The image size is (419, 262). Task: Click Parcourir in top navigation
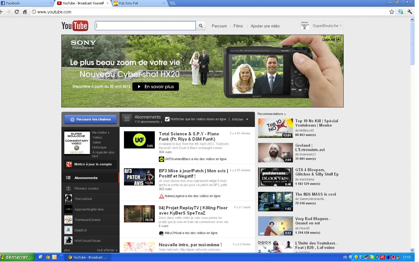point(219,26)
